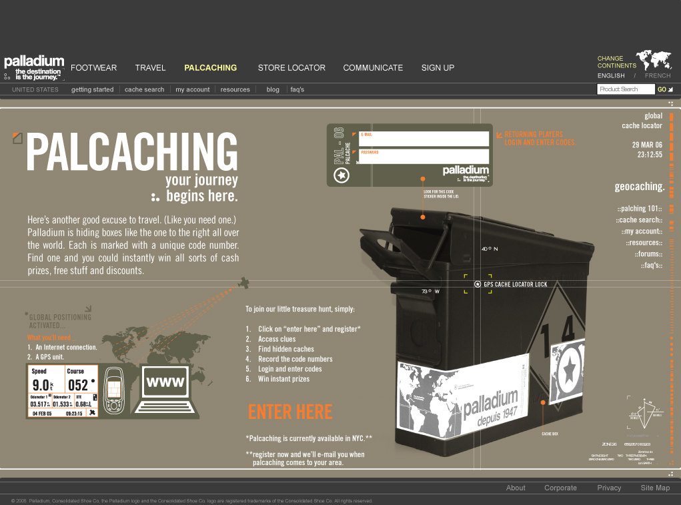Open the TRAVEL menu

150,68
